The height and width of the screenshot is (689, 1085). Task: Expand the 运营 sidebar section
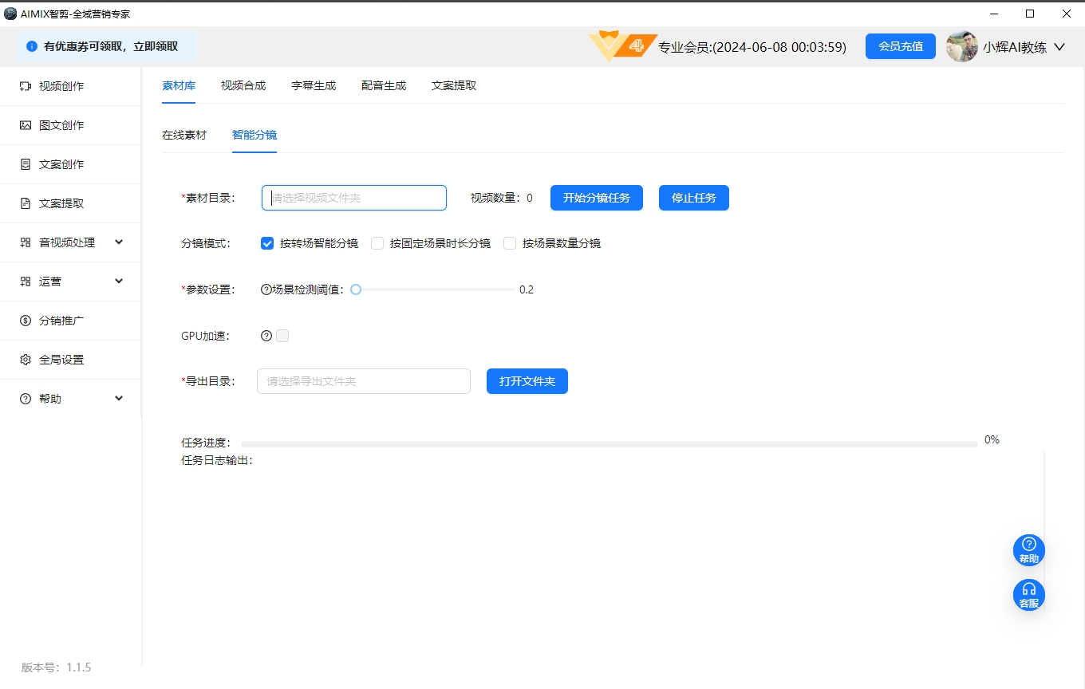[x=119, y=282]
